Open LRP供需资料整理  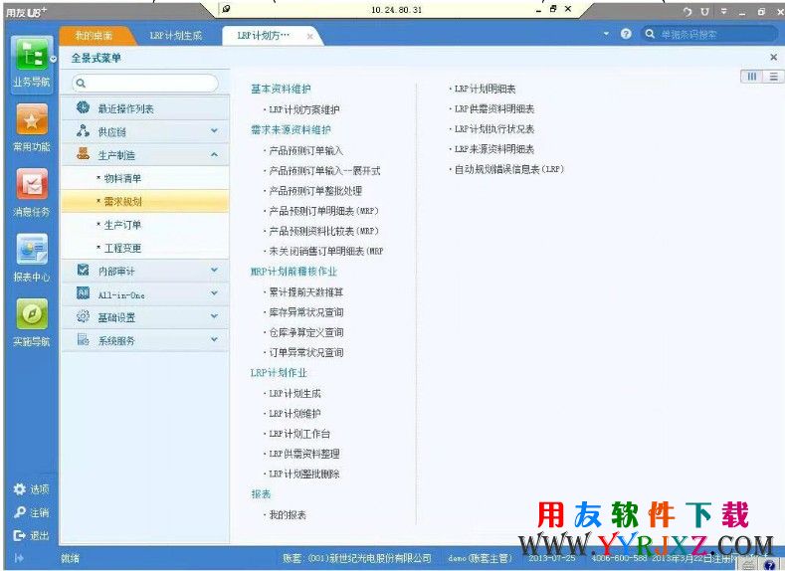pos(304,454)
